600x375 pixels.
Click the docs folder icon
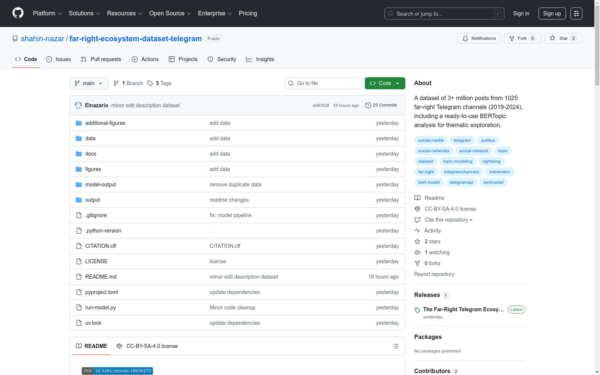pos(79,154)
